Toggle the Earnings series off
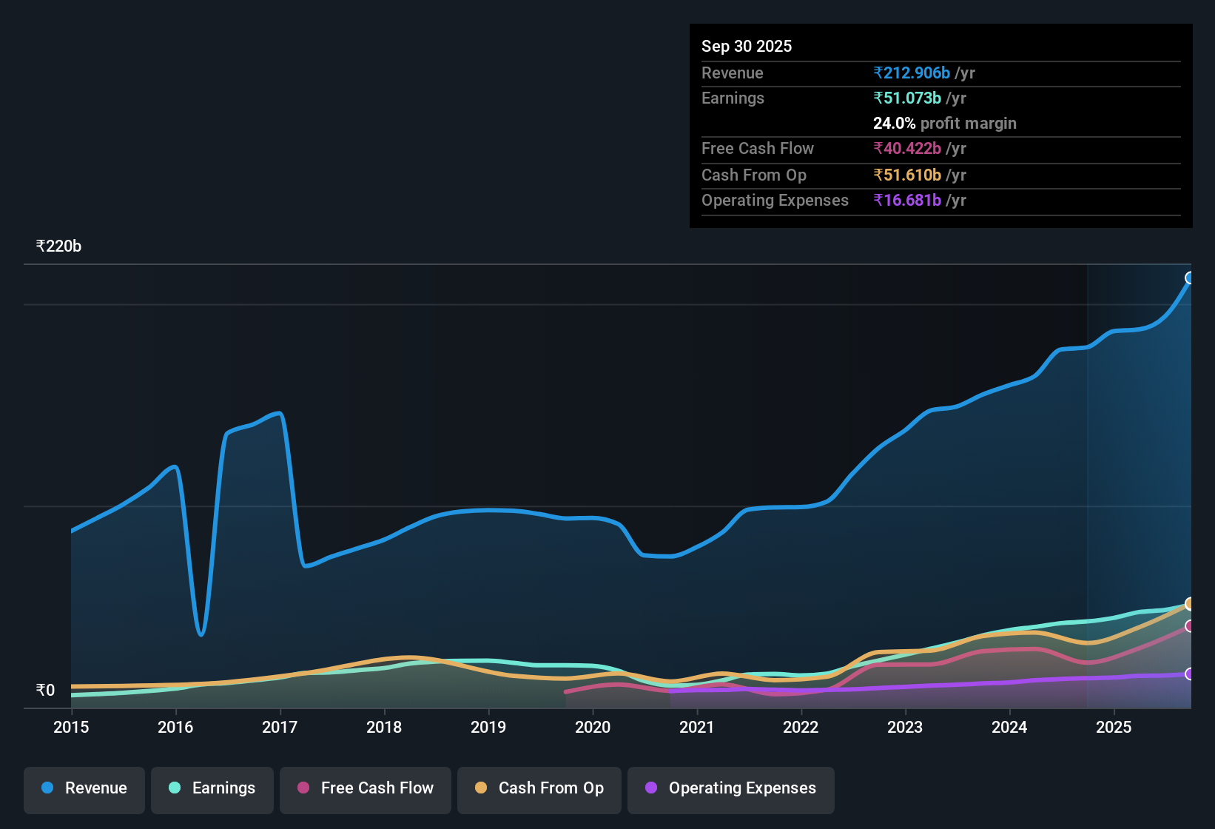This screenshot has height=829, width=1215. (x=212, y=788)
